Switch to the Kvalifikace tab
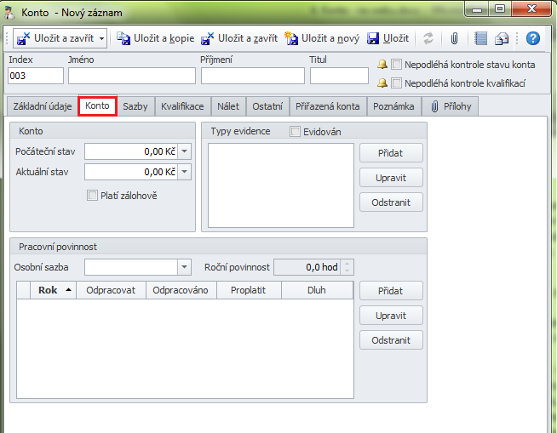 pyautogui.click(x=182, y=106)
